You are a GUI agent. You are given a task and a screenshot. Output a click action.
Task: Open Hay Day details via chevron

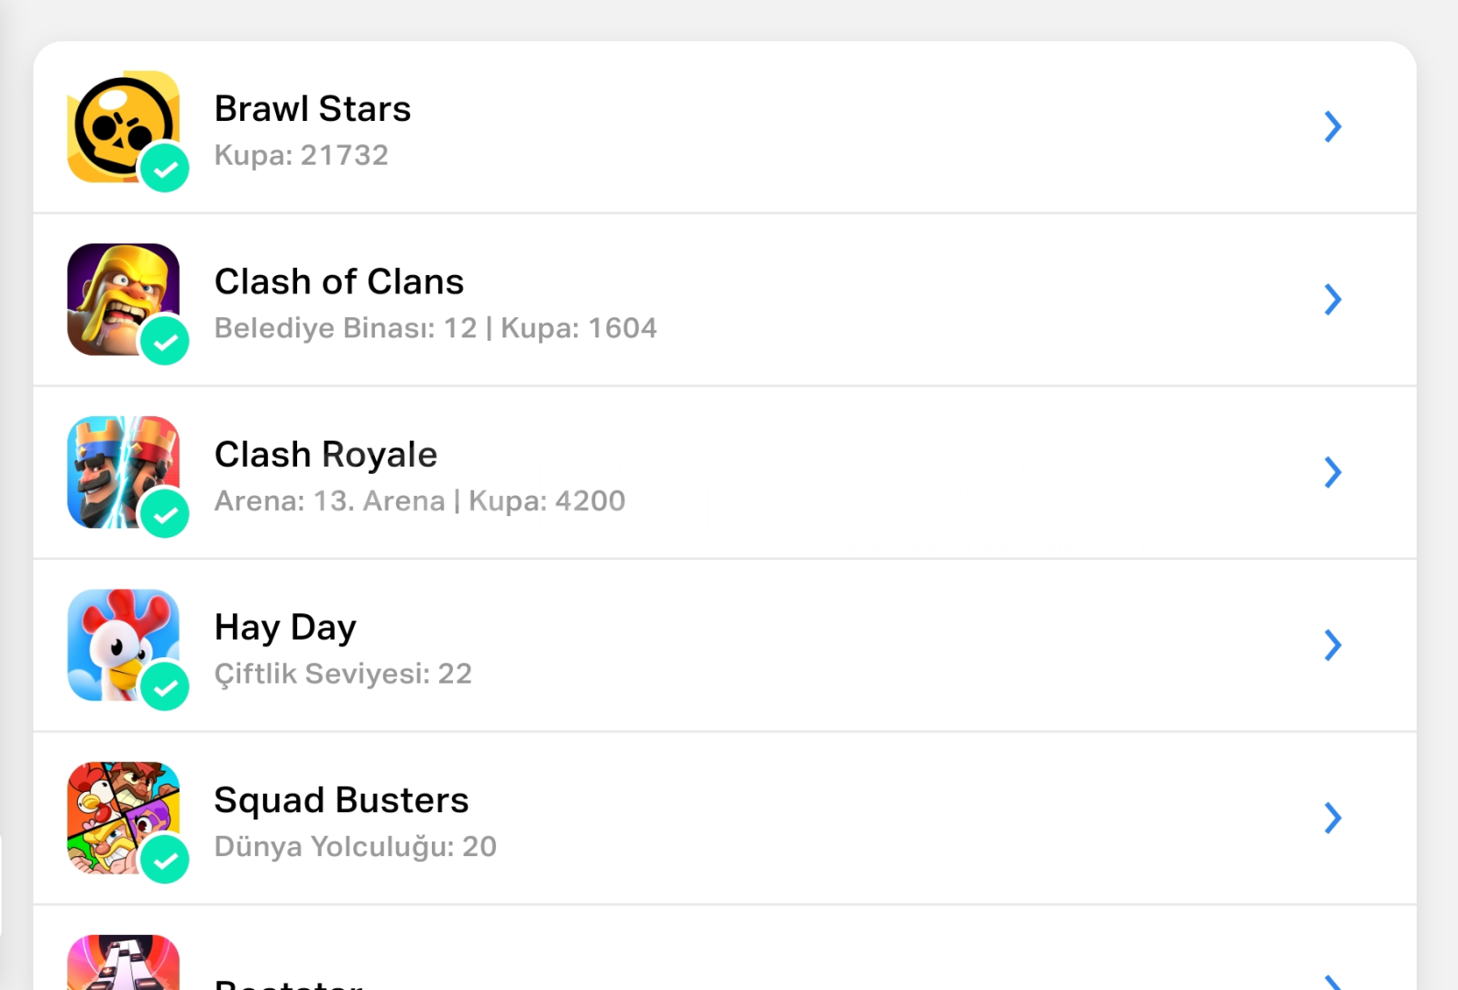click(x=1333, y=644)
